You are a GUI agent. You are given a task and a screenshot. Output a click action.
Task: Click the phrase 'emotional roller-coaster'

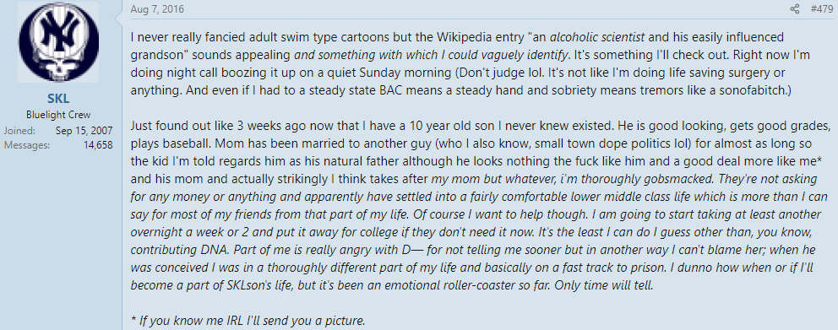click(x=447, y=285)
